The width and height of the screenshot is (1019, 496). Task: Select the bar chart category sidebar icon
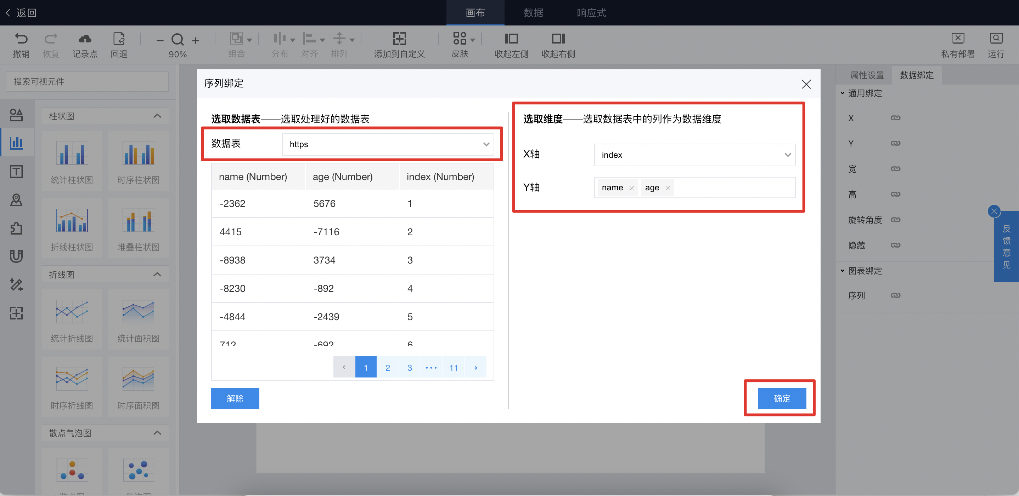tap(16, 143)
